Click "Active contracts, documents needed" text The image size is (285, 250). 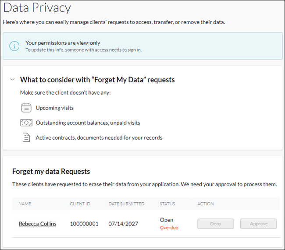click(x=99, y=137)
